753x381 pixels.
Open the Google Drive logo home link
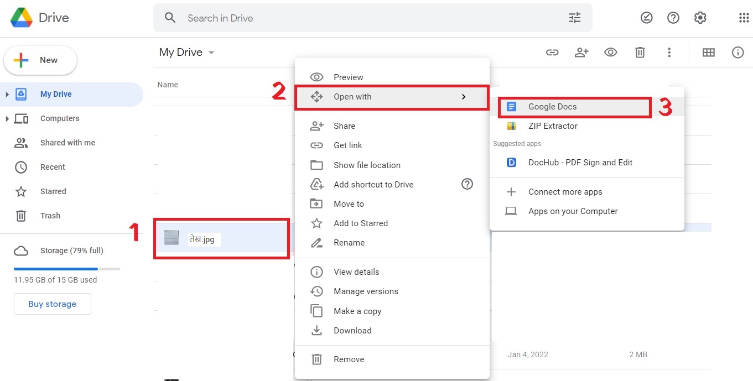(x=40, y=18)
